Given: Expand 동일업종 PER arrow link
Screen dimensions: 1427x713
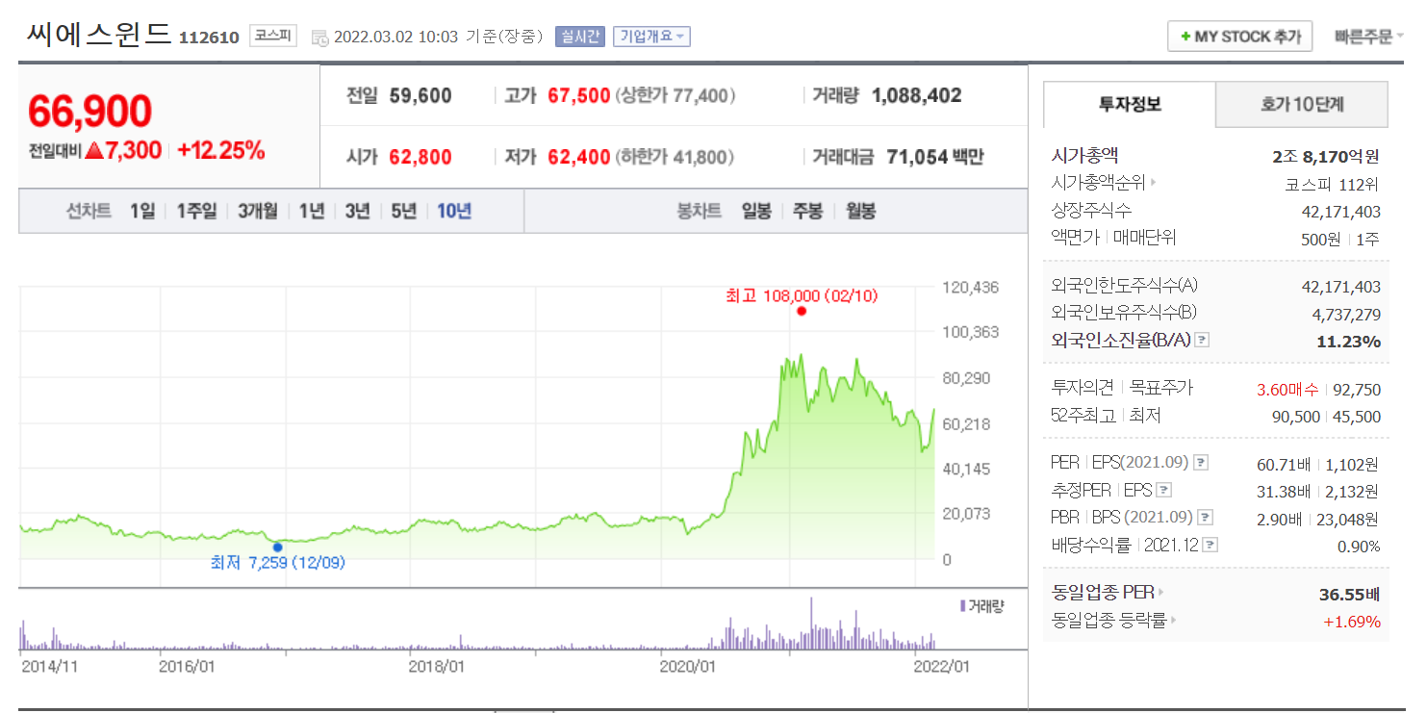Looking at the screenshot, I should 1160,593.
